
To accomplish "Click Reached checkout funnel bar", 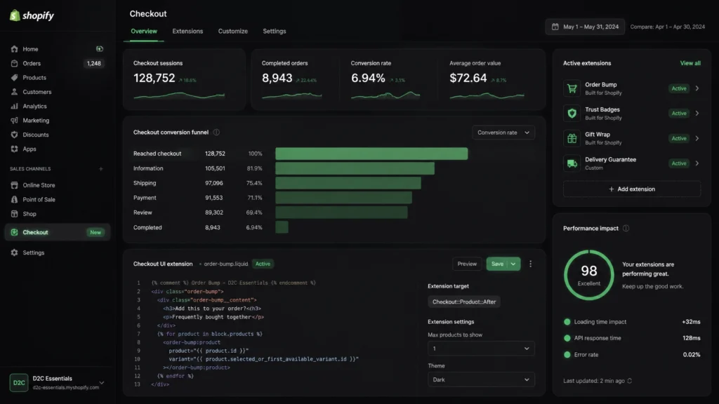I will pyautogui.click(x=371, y=154).
